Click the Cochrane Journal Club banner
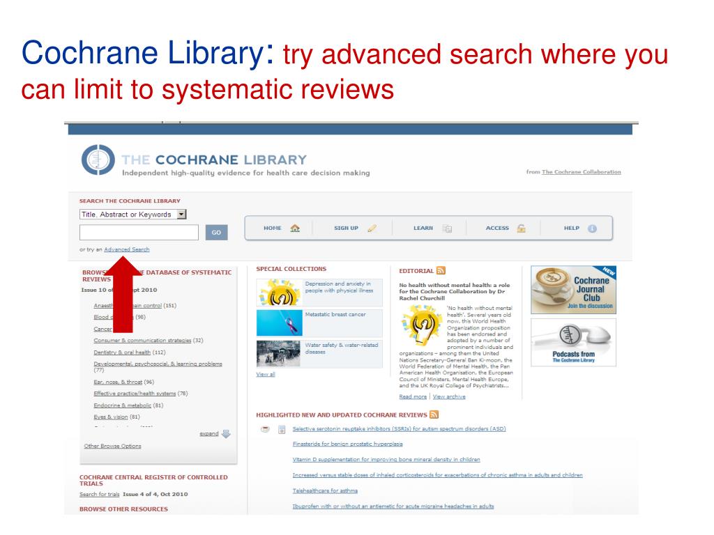The image size is (714, 535). tap(574, 290)
